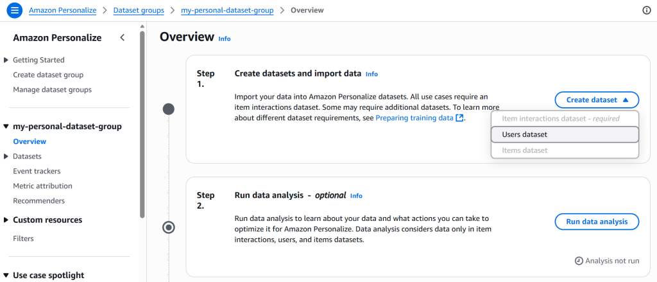Open the hamburger navigation menu
This screenshot has height=282, width=657.
click(x=14, y=10)
